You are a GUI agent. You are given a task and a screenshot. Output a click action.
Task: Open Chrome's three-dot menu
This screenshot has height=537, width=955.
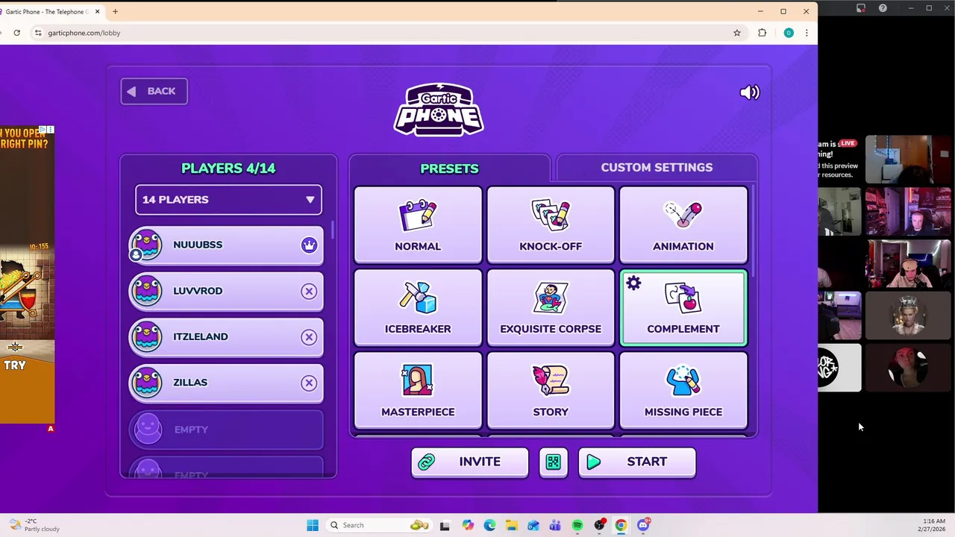tap(807, 33)
